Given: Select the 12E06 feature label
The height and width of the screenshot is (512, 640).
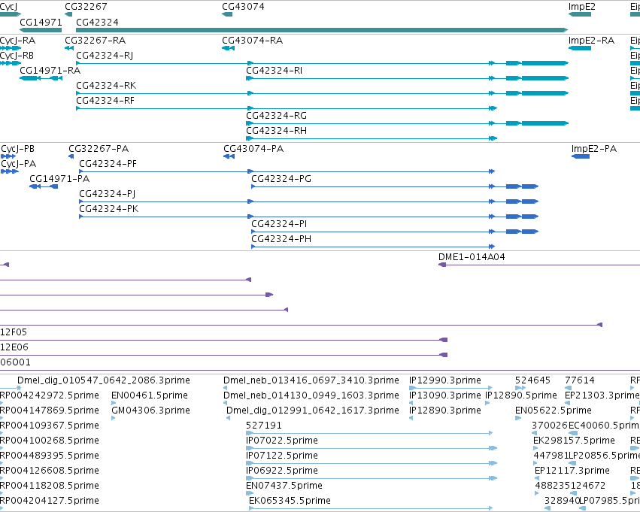Looking at the screenshot, I should [x=14, y=347].
